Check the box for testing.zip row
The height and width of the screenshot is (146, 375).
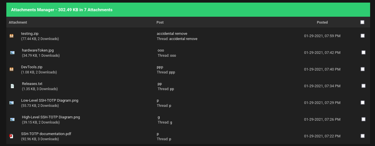click(363, 36)
